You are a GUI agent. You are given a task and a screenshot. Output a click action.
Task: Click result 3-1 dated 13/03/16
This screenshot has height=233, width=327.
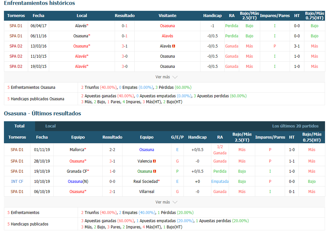tap(125, 46)
